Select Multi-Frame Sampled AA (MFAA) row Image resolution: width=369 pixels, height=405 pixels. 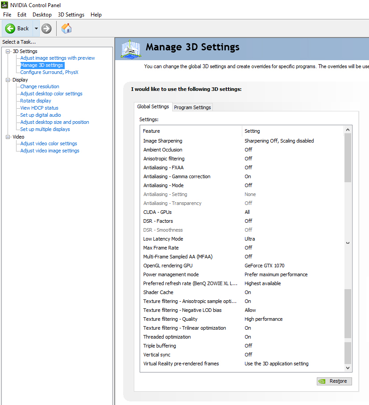[x=242, y=257]
